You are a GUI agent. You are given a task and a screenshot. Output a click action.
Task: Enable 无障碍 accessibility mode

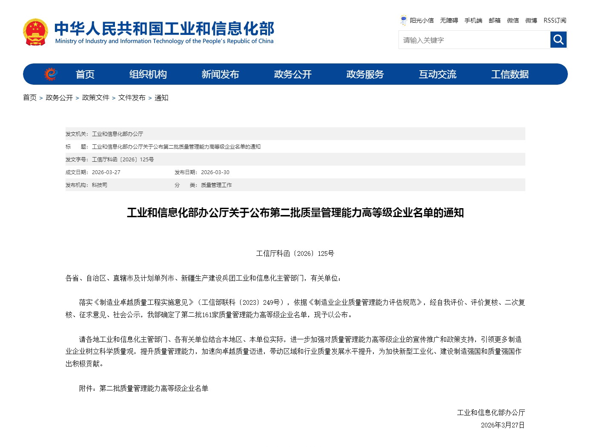pyautogui.click(x=449, y=20)
